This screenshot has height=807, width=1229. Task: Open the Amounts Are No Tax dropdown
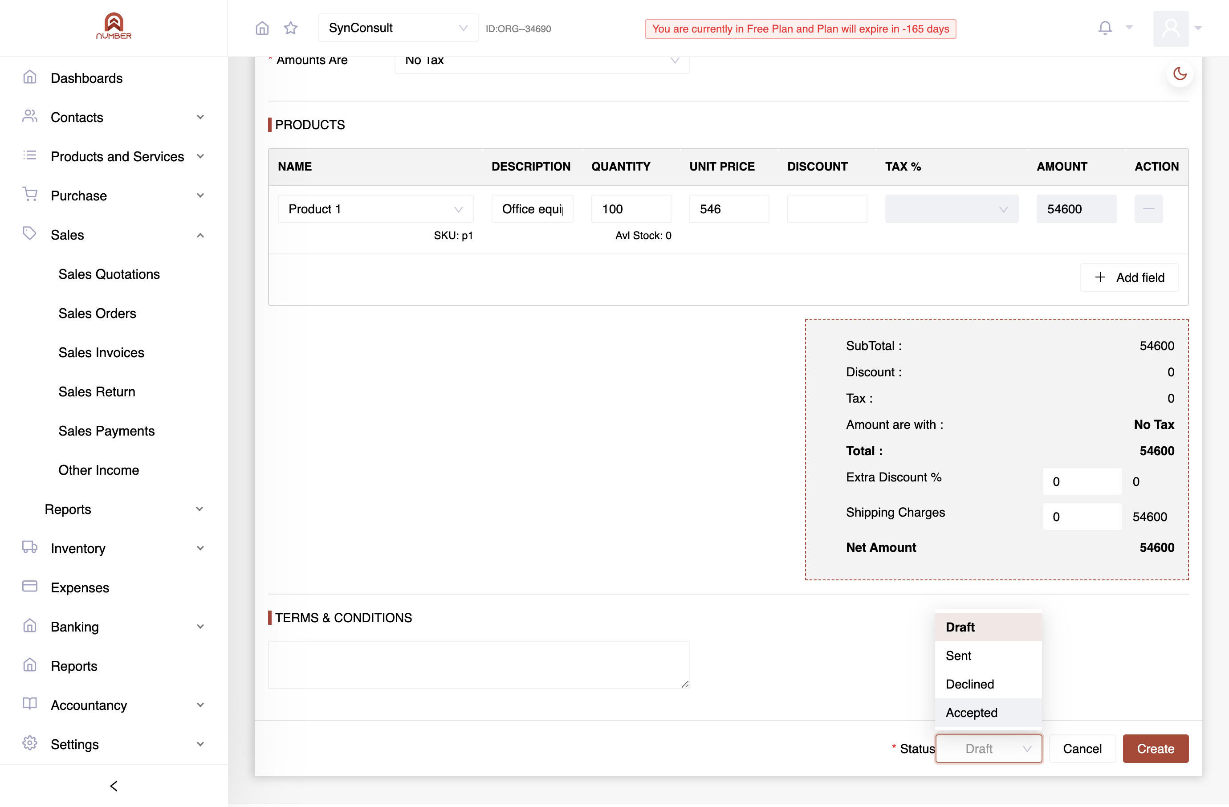(541, 61)
